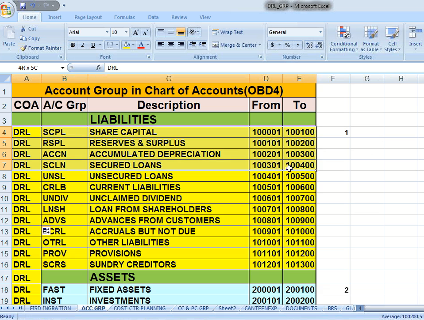424x320 pixels.
Task: Cut the selected cells
Action: [28, 29]
